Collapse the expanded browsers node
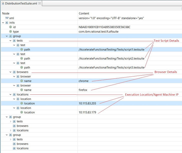 pyautogui.click(x=11, y=72)
